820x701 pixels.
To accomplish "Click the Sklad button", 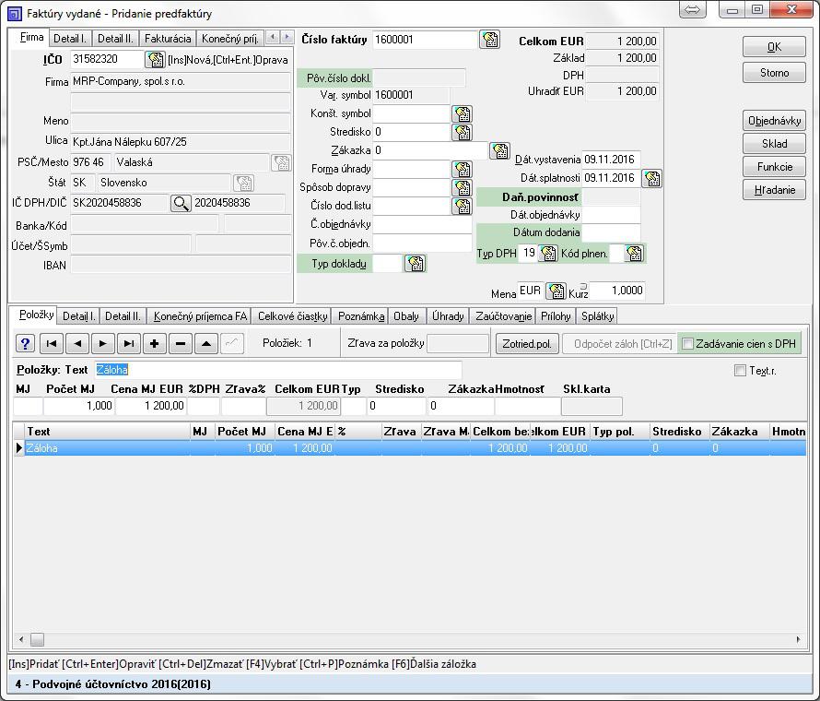I will point(774,144).
